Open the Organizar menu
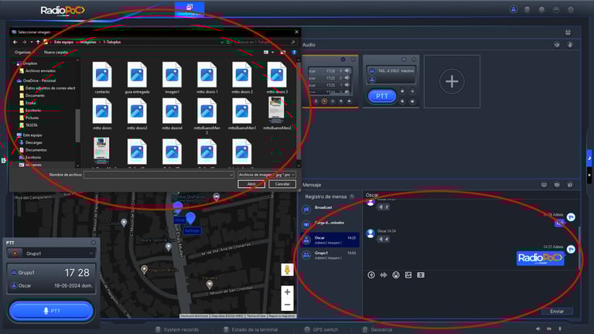Viewport: 594px width, 334px height. pos(23,53)
